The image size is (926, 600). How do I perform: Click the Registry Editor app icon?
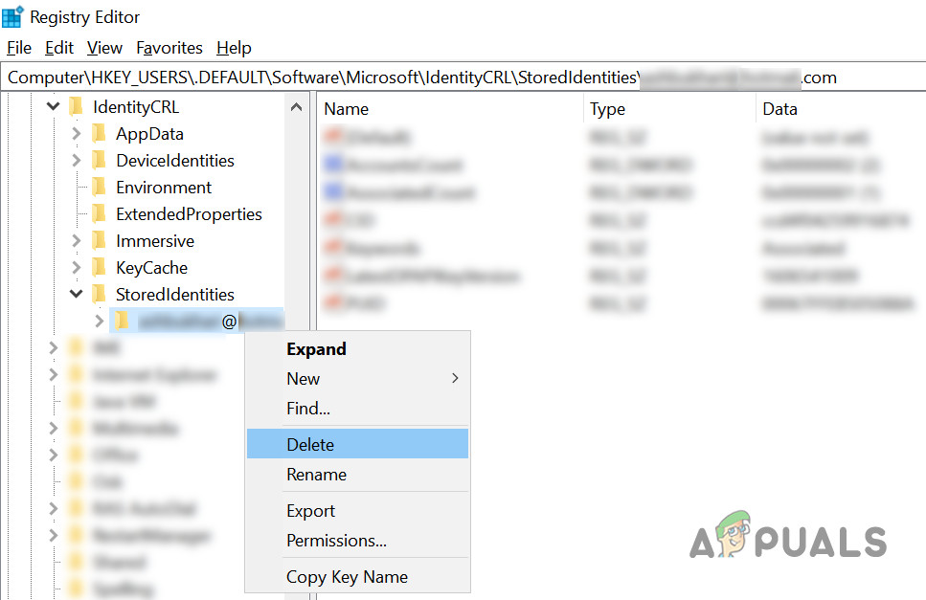point(12,16)
